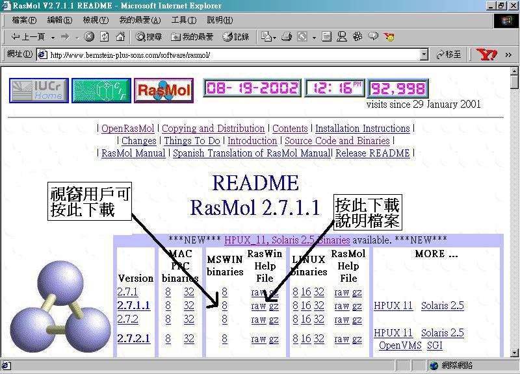
Task: Open Spanish Translation of RasMol Manual link
Action: pos(252,153)
